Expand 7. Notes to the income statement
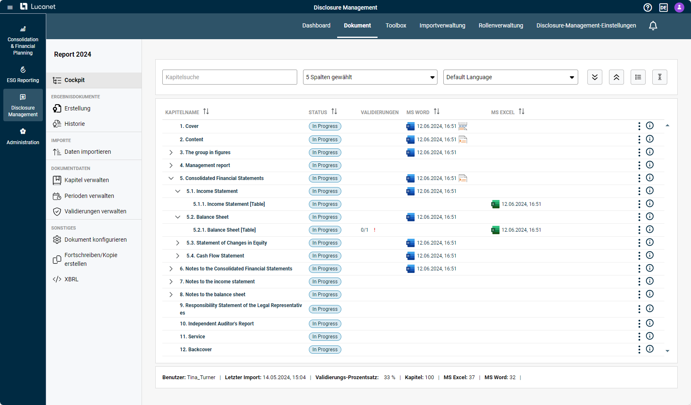Viewport: 691px width, 405px height. 171,282
